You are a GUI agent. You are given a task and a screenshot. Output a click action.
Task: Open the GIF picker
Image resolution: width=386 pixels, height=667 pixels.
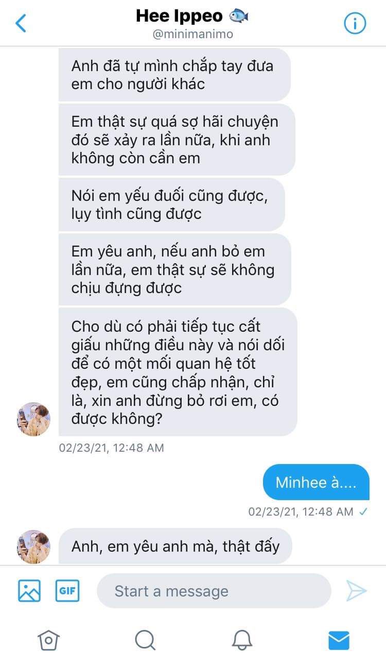(x=67, y=591)
